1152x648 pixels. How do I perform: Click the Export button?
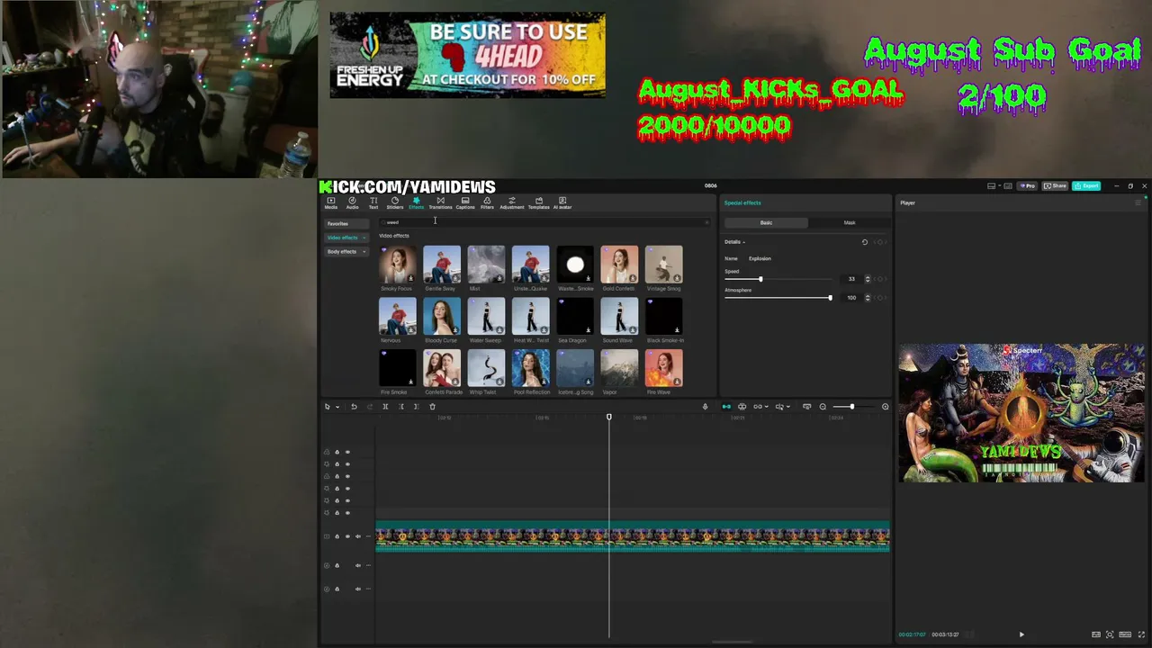[1087, 186]
